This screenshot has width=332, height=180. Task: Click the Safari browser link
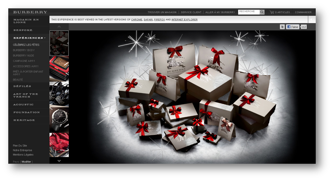[148, 19]
